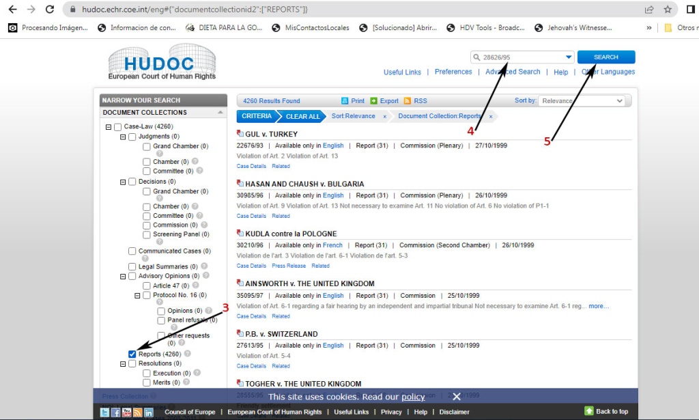The height and width of the screenshot is (420, 699).
Task: Open the Useful Links header menu
Action: (402, 72)
